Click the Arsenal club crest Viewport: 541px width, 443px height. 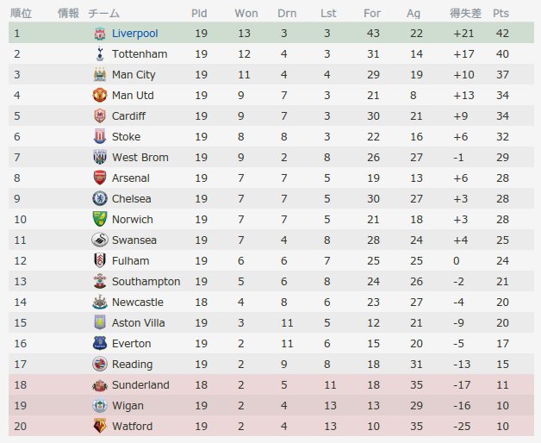coord(100,178)
